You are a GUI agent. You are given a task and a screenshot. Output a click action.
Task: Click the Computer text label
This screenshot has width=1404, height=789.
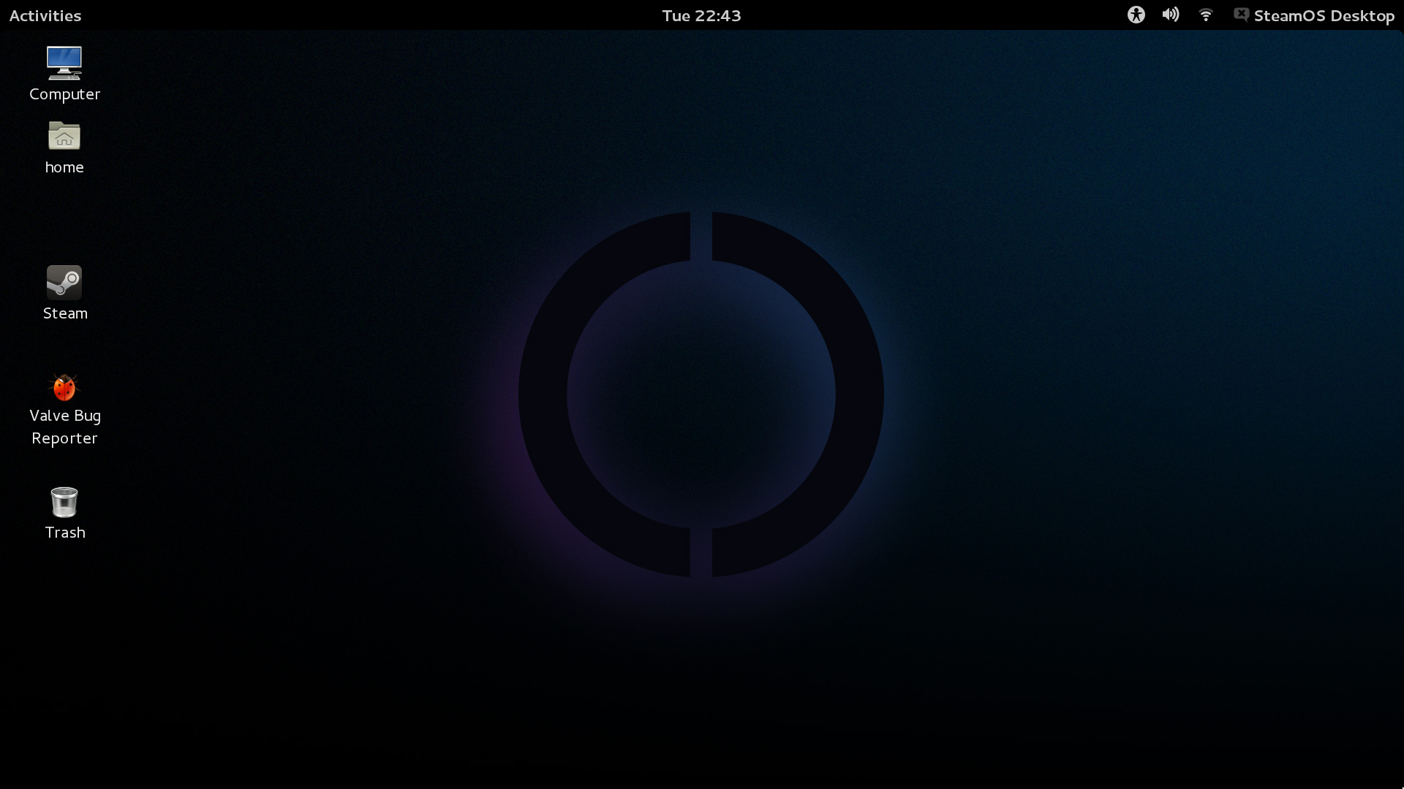[64, 94]
